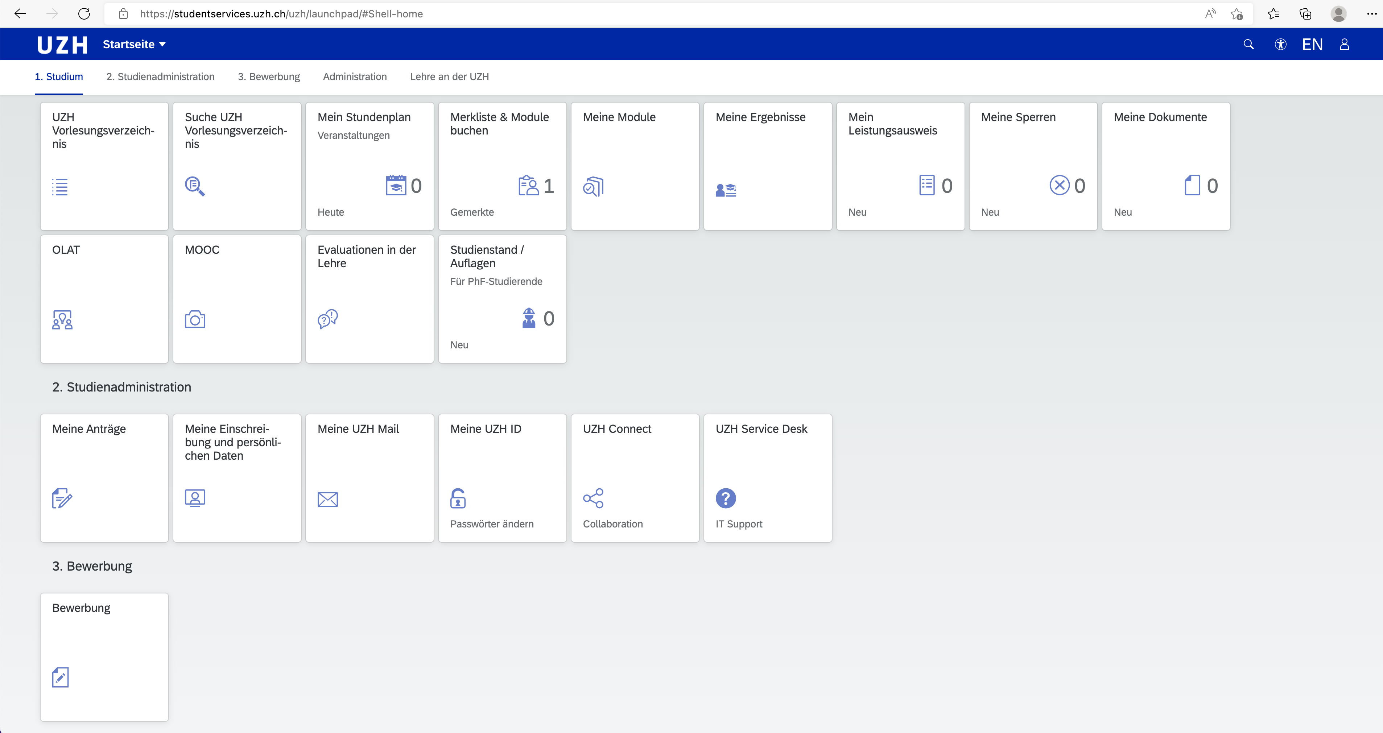
Task: Click the browser read aloud icon
Action: (x=1210, y=14)
